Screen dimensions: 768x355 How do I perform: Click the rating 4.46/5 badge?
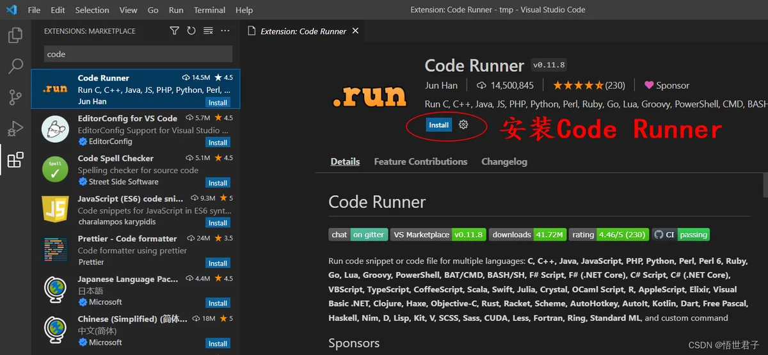[x=609, y=235]
